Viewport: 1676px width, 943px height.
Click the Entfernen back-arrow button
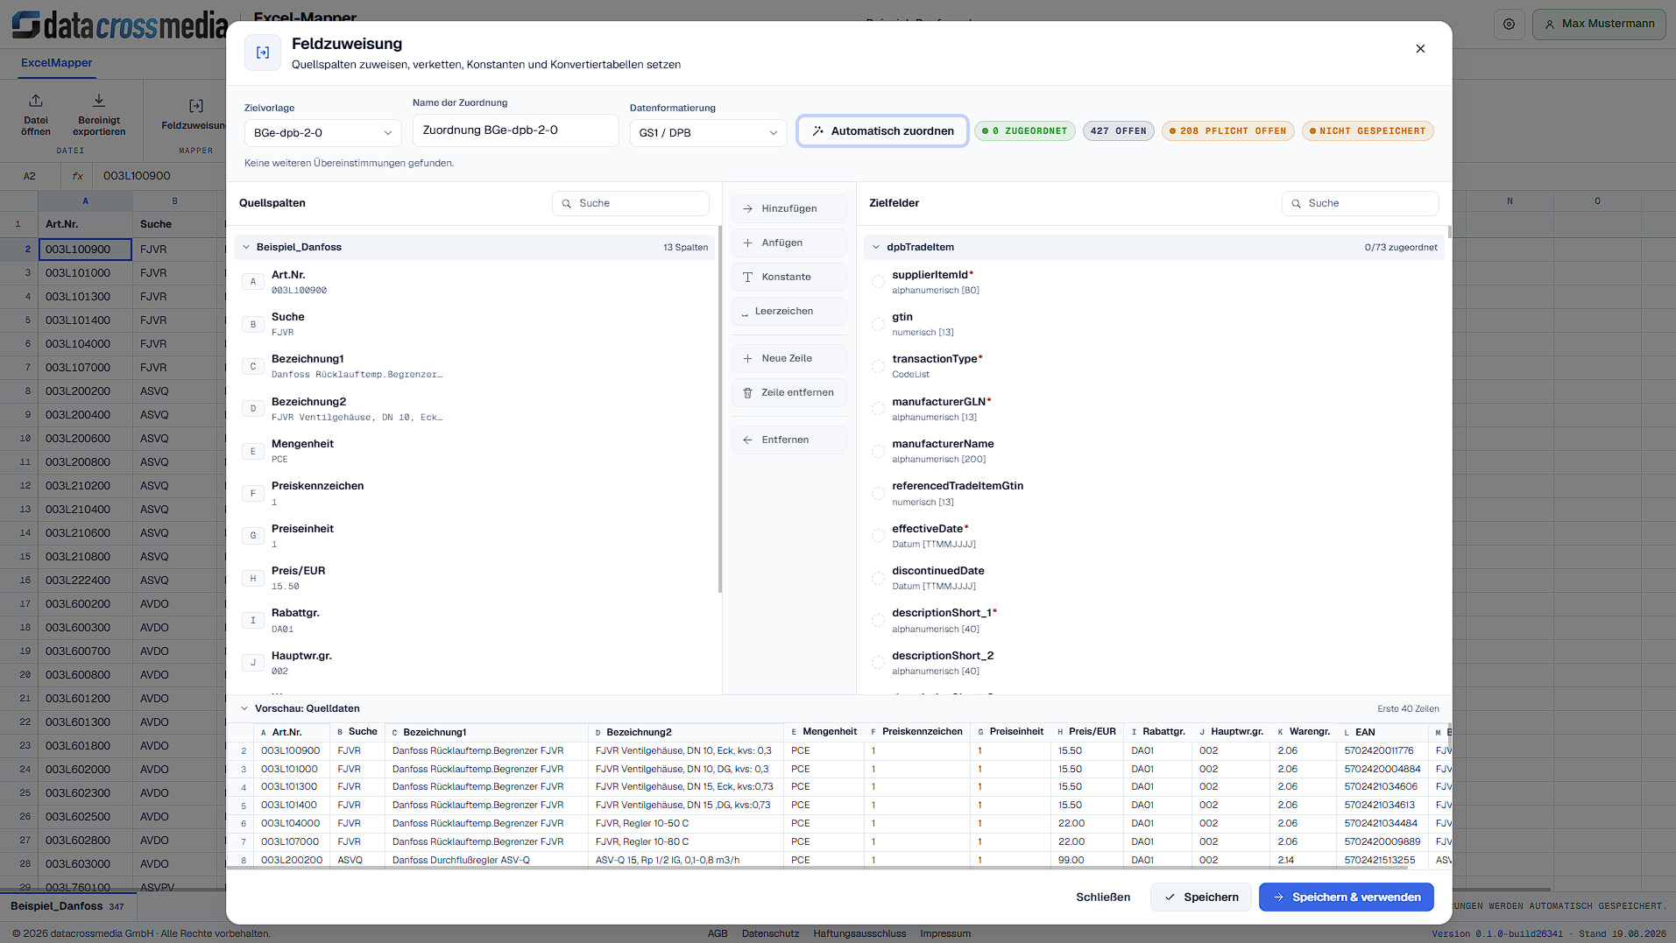[788, 440]
